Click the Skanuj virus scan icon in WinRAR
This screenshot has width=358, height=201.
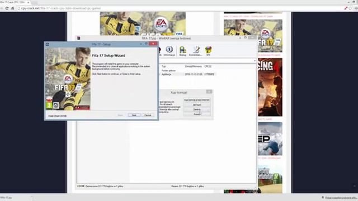[182, 51]
